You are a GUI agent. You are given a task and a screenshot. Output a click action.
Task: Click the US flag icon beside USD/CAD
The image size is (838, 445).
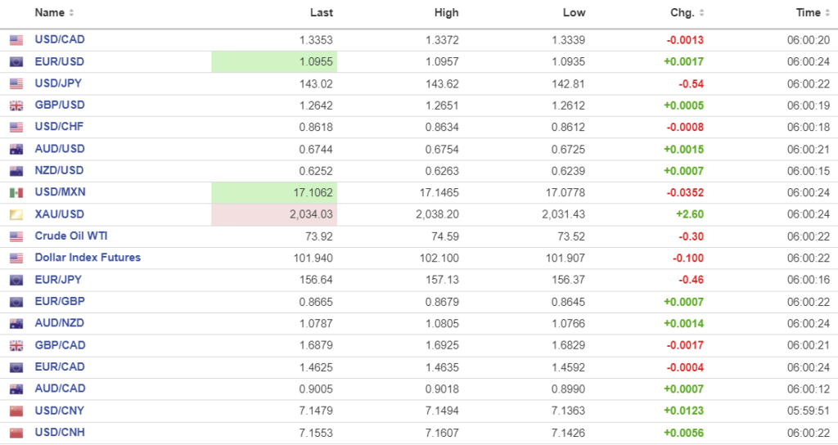[x=16, y=40]
